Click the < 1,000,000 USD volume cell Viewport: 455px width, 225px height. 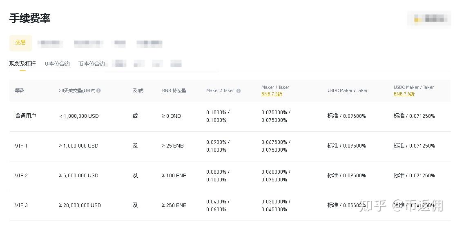pos(79,116)
